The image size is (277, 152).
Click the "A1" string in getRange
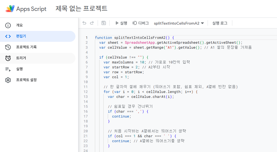pyautogui.click(x=169, y=48)
